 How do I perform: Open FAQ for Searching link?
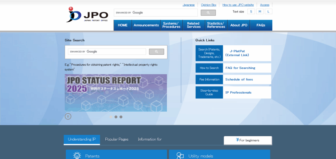240,68
